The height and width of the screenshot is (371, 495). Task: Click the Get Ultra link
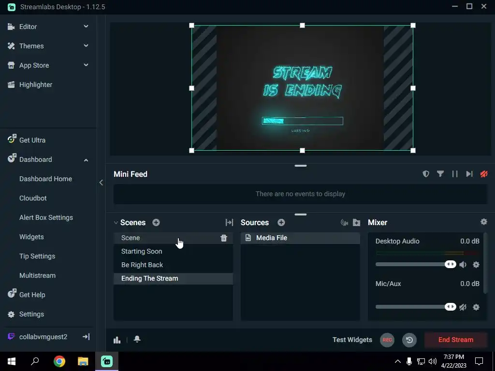point(32,140)
